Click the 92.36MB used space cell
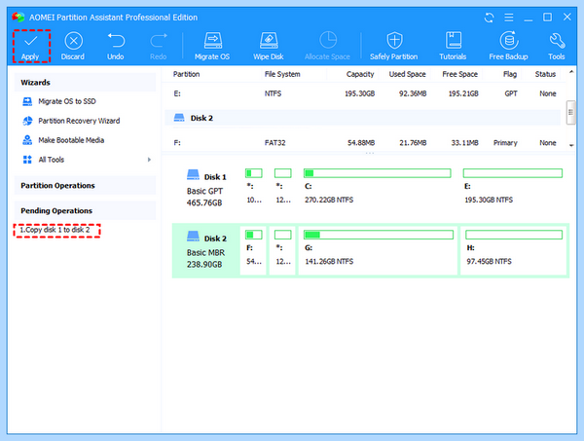Image resolution: width=584 pixels, height=441 pixels. coord(413,93)
